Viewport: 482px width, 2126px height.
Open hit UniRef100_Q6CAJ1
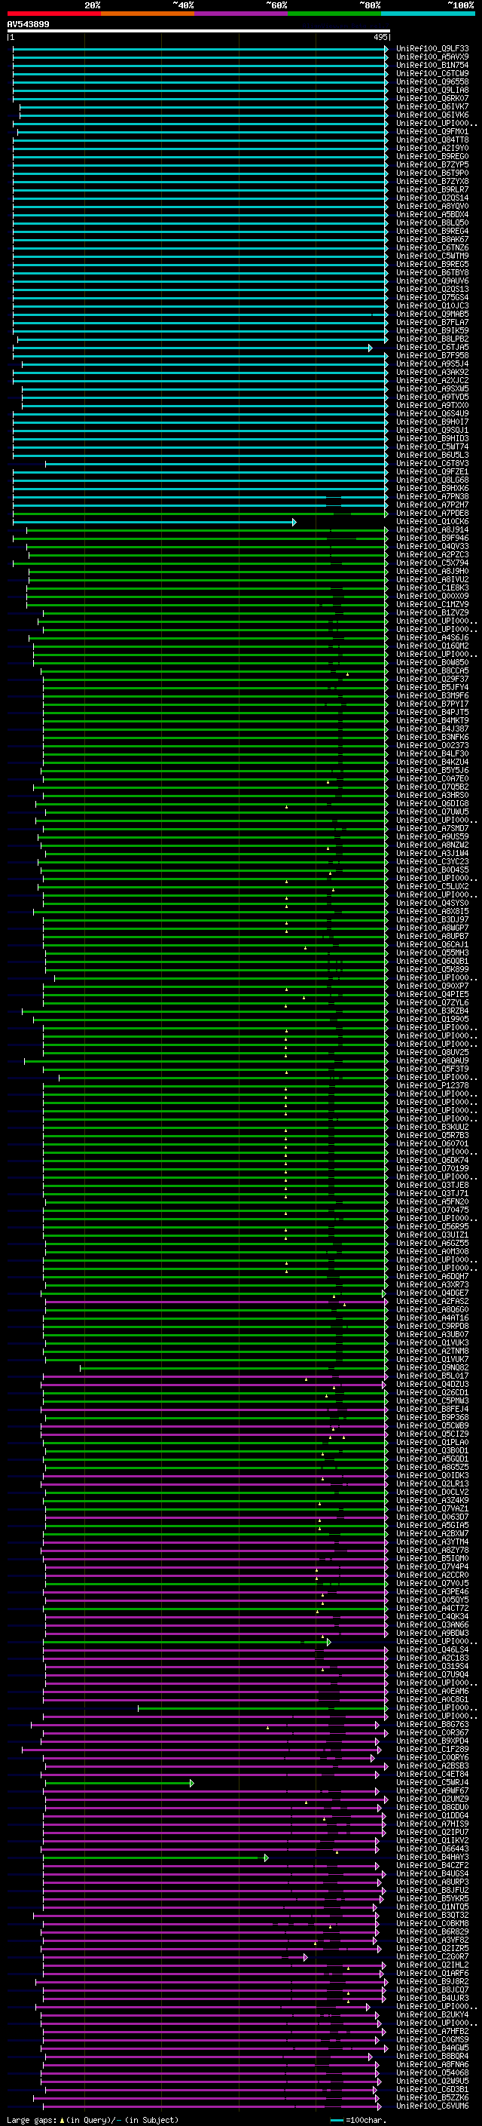pyautogui.click(x=432, y=945)
